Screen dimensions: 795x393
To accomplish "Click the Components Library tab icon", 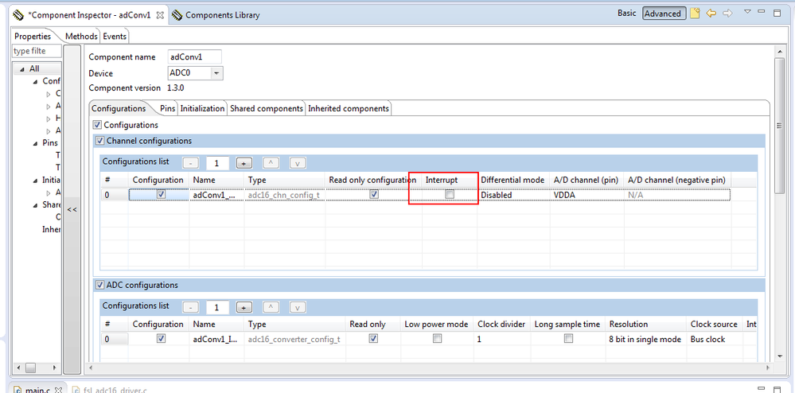I will click(177, 14).
